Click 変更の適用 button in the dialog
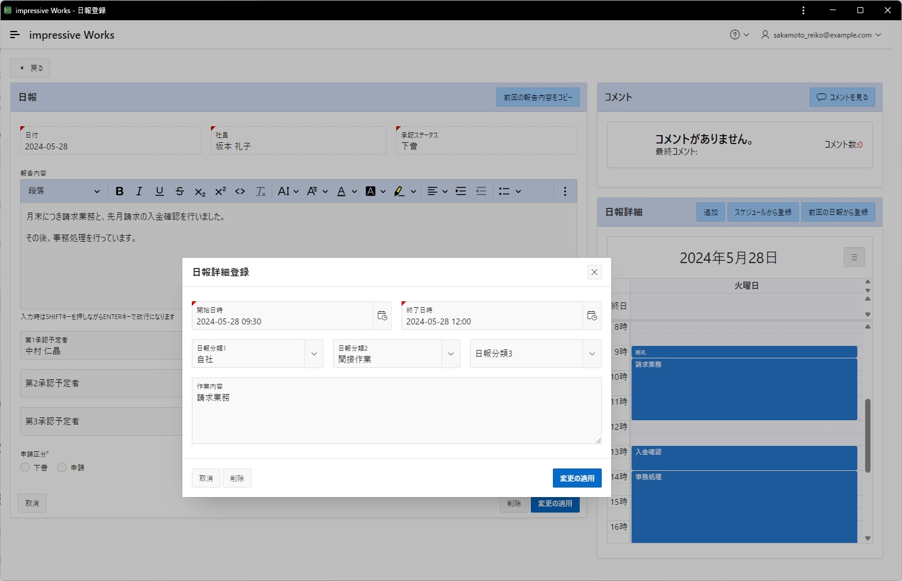 coord(577,478)
